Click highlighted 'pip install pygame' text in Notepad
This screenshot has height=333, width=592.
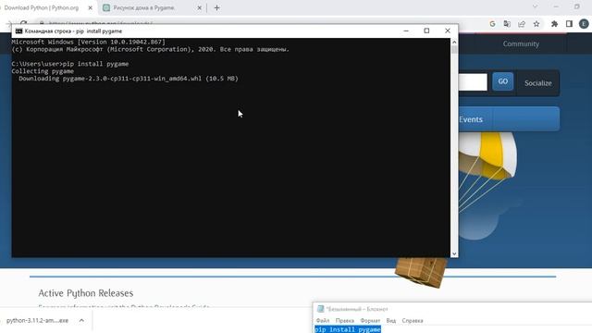click(348, 329)
